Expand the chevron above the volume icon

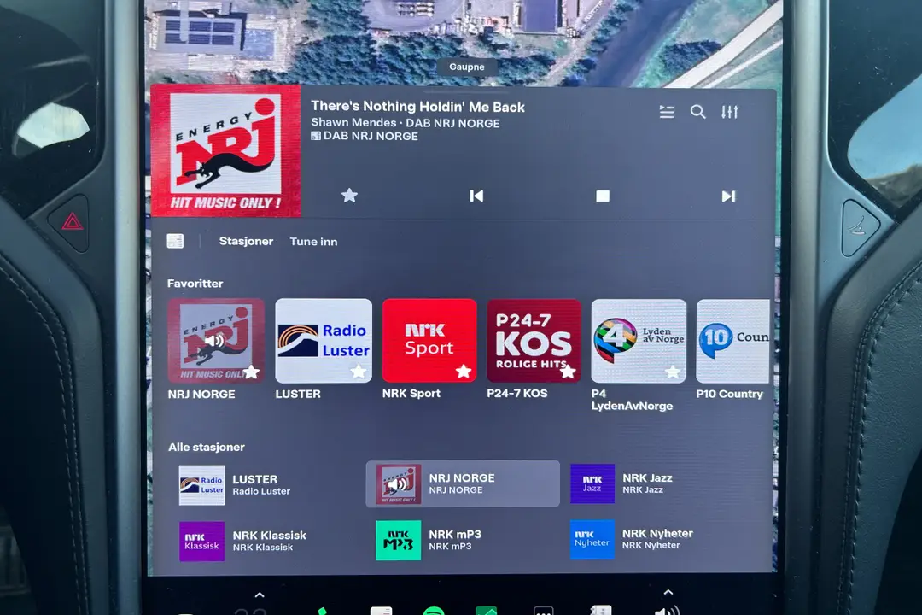tap(668, 592)
